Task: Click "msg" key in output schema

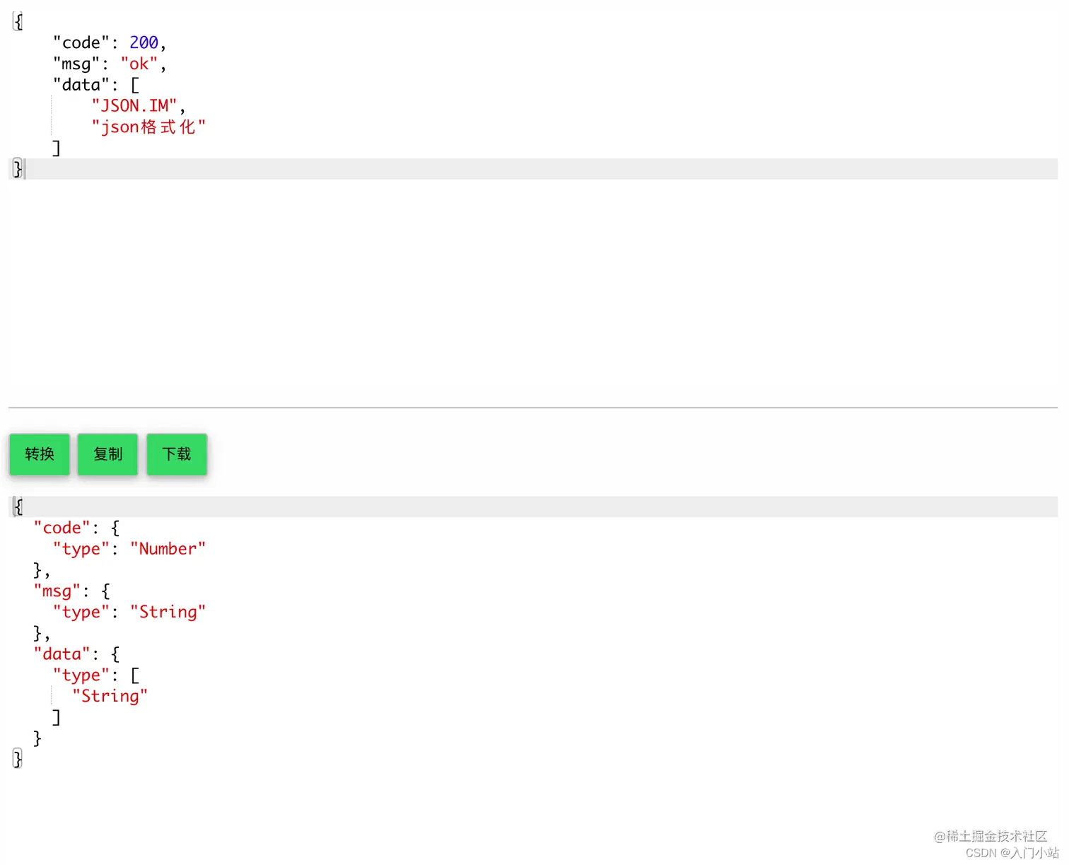Action: point(57,591)
